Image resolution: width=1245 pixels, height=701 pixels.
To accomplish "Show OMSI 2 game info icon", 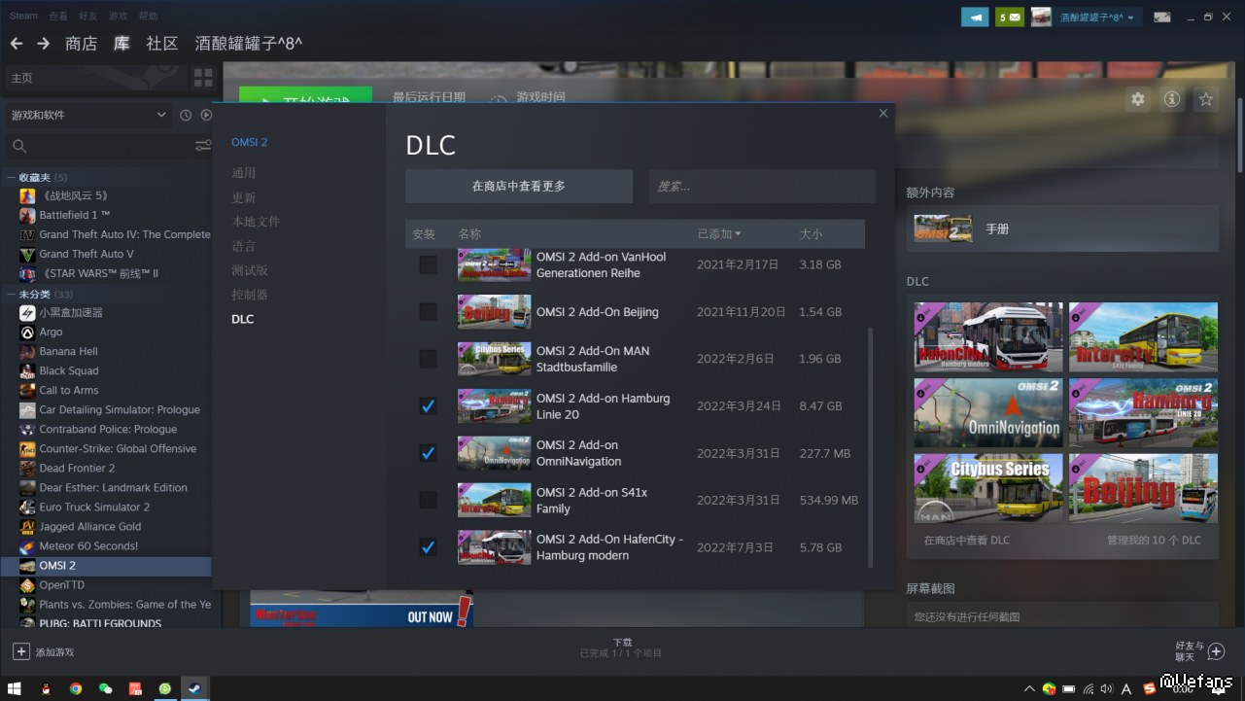I will [x=1172, y=99].
